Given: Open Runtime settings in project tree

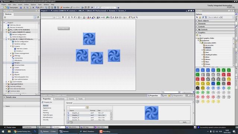Looking at the screenshot, I should [20, 44].
